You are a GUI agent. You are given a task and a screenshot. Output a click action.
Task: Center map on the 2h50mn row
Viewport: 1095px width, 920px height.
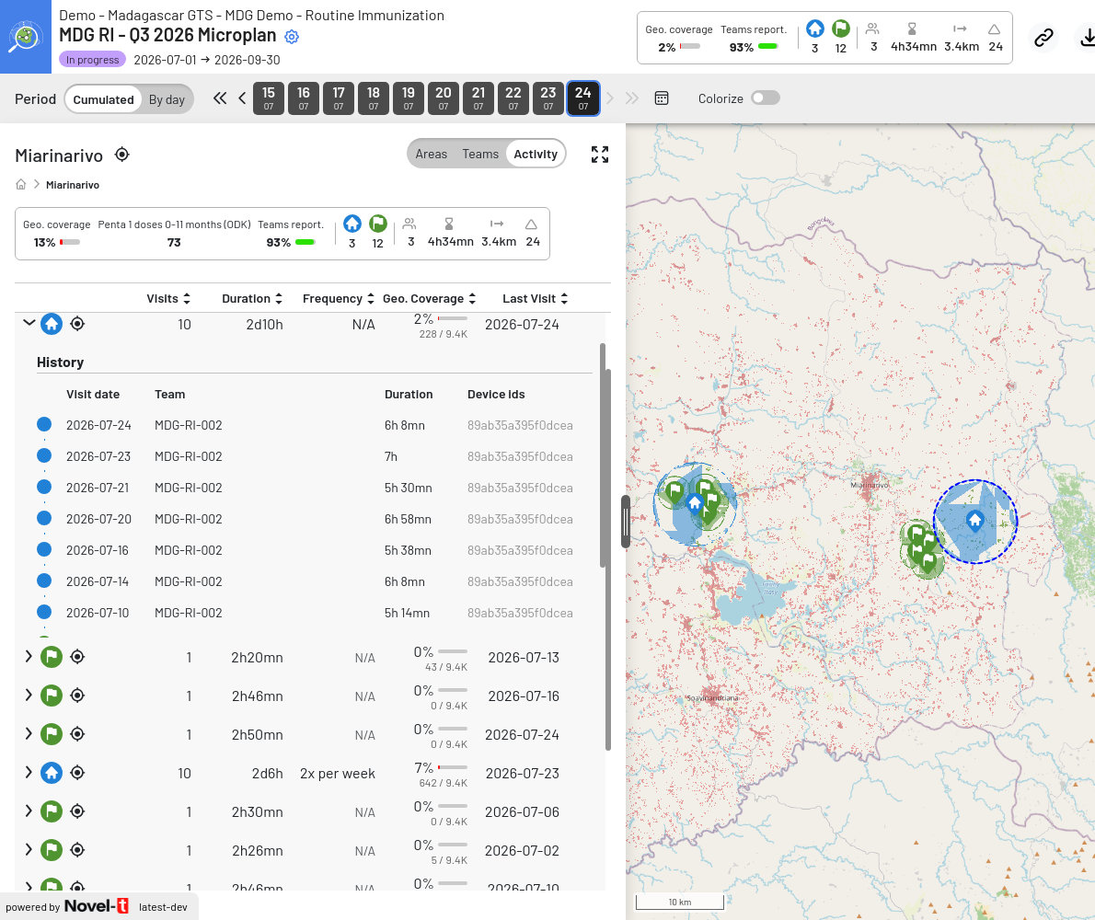click(x=77, y=734)
